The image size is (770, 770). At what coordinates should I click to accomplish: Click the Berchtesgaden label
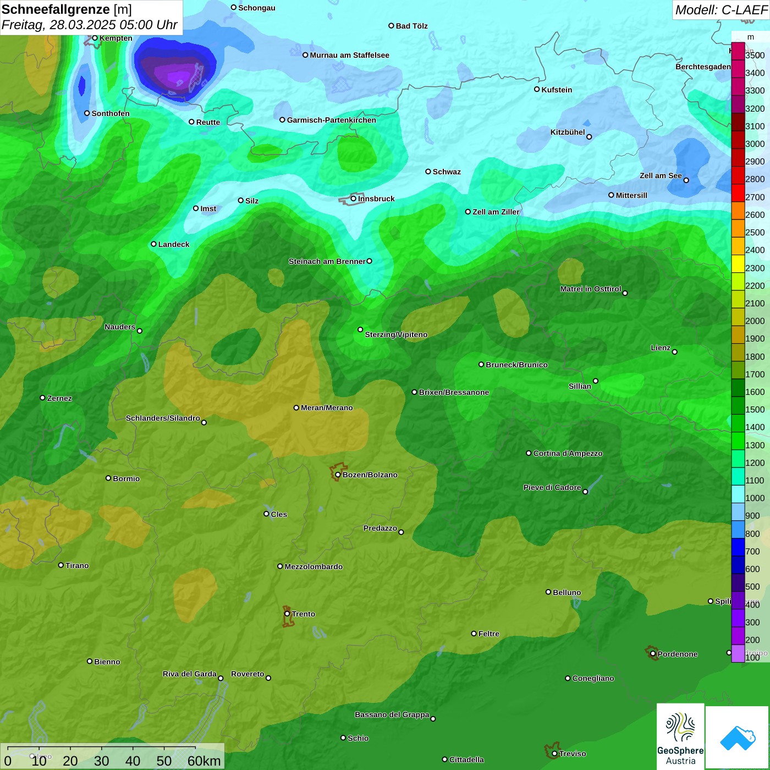coord(703,67)
